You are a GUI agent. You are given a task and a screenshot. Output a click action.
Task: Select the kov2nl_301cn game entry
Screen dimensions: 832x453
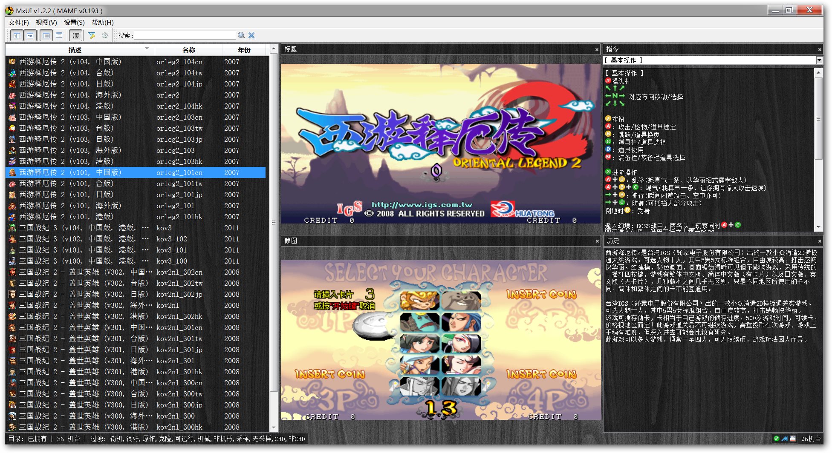click(136, 327)
